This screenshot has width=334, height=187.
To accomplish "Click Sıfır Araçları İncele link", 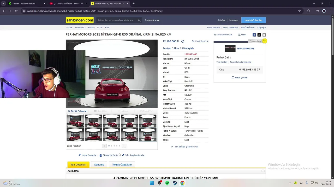I will click(x=133, y=155).
